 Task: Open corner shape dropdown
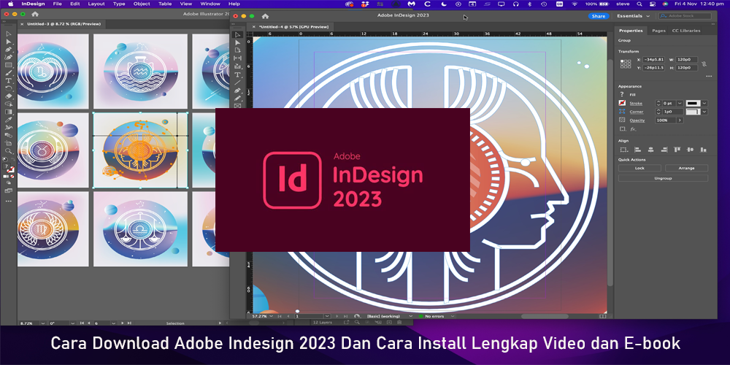(x=704, y=112)
